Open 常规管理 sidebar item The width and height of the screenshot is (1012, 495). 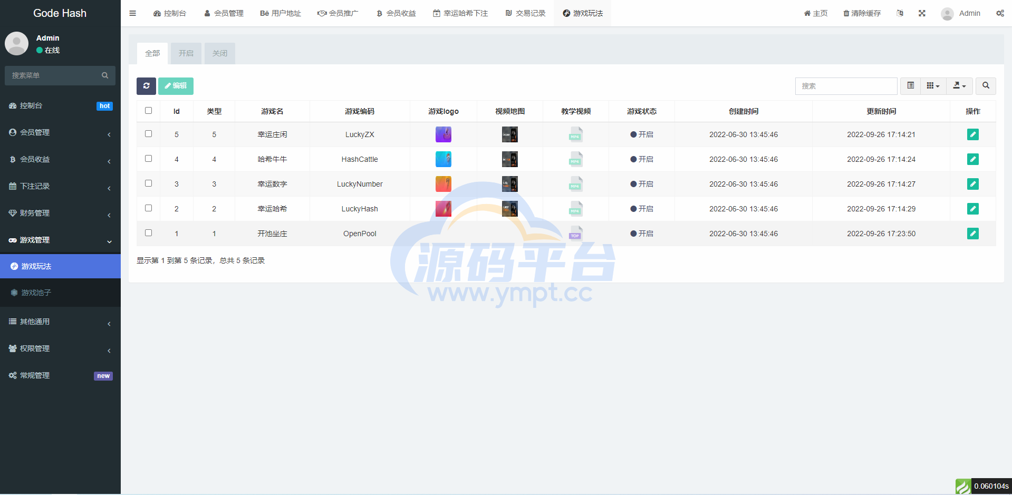[x=60, y=375]
